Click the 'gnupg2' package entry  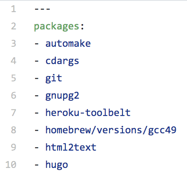tap(62, 96)
